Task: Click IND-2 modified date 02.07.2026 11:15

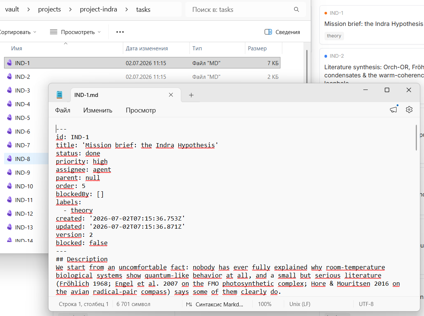Action: point(146,77)
